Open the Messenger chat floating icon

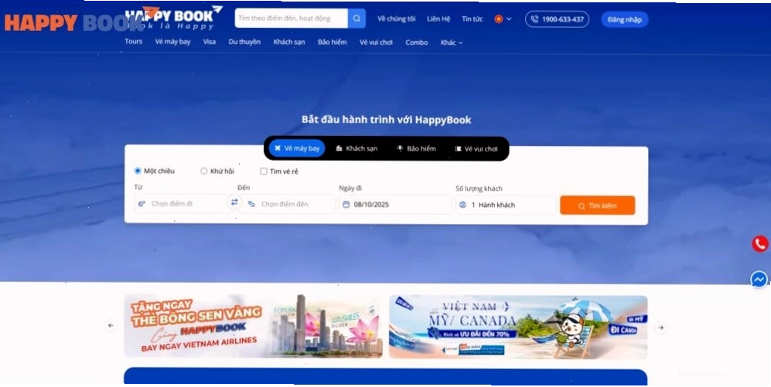pos(759,280)
